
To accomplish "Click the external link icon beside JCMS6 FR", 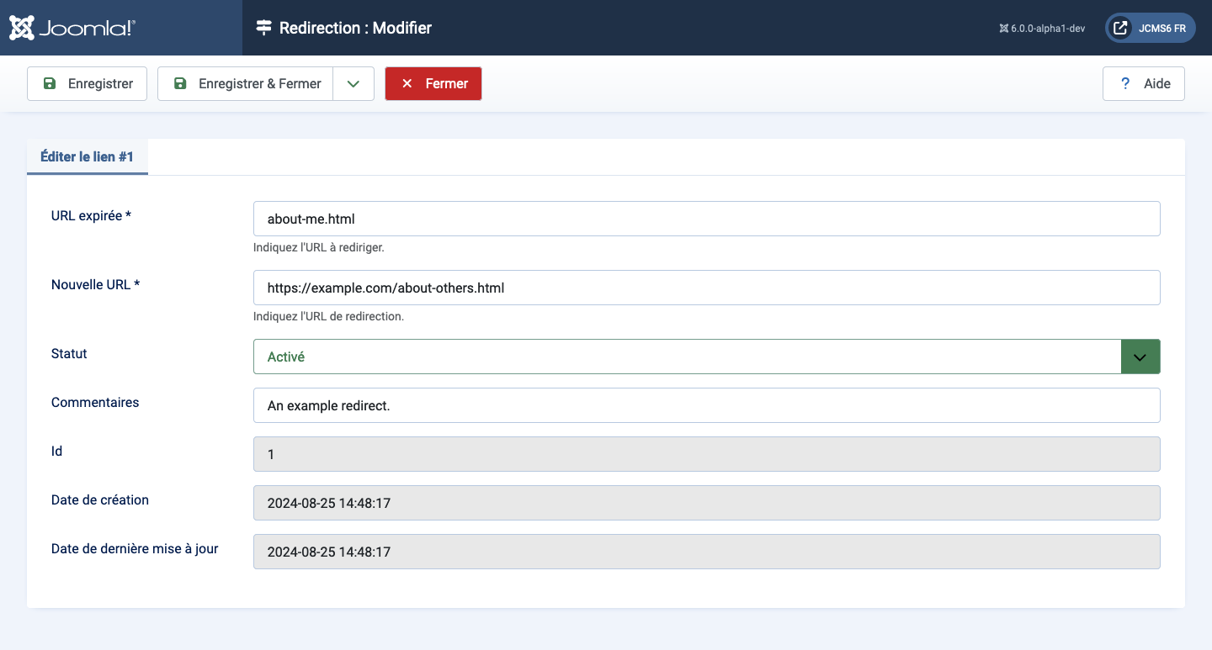I will coord(1120,28).
